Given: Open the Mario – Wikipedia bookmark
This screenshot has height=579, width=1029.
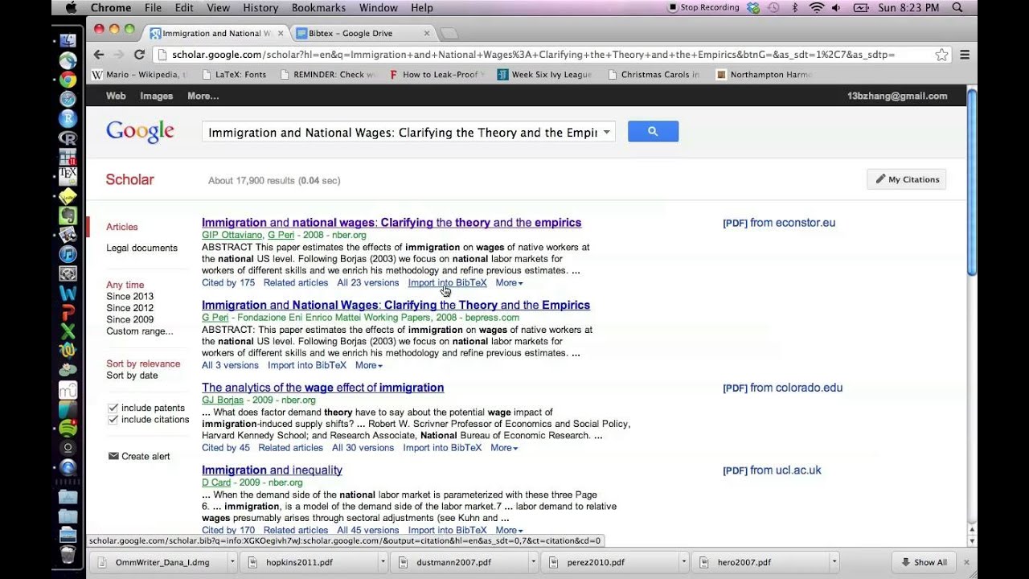Looking at the screenshot, I should pos(140,75).
